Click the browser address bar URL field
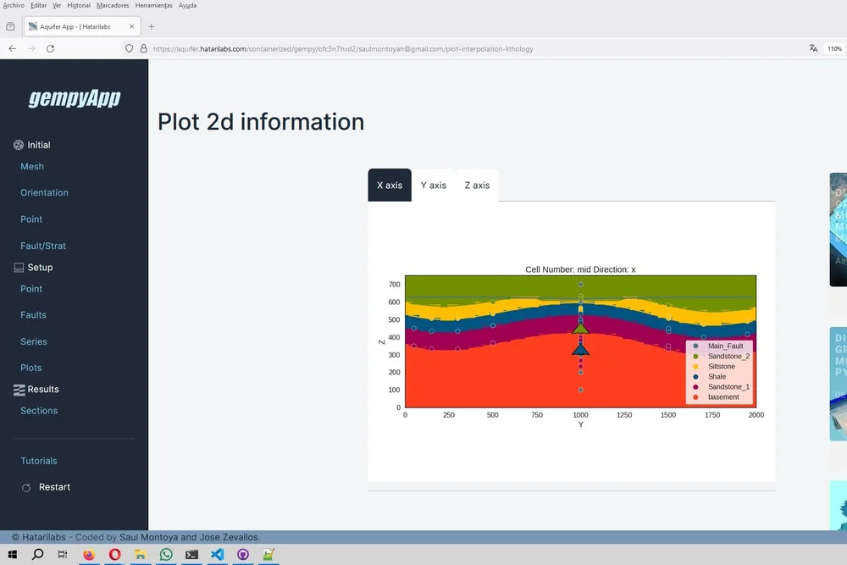This screenshot has height=565, width=847. [339, 48]
